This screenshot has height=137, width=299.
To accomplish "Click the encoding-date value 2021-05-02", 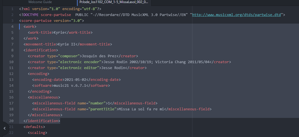I will (74, 79).
